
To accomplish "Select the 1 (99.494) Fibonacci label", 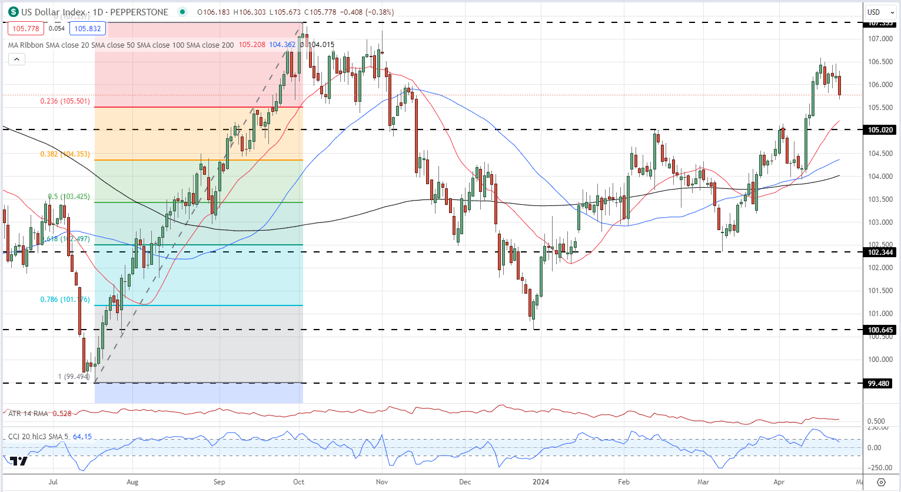I will [x=74, y=377].
